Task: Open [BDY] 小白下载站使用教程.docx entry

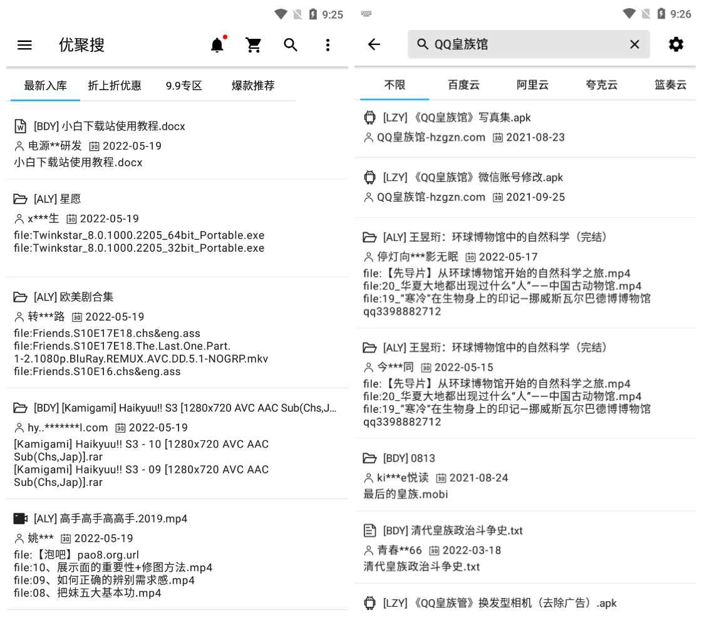Action: coord(109,126)
